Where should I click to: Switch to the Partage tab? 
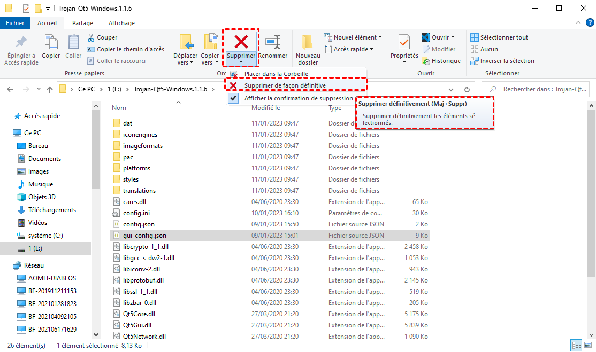tap(82, 23)
